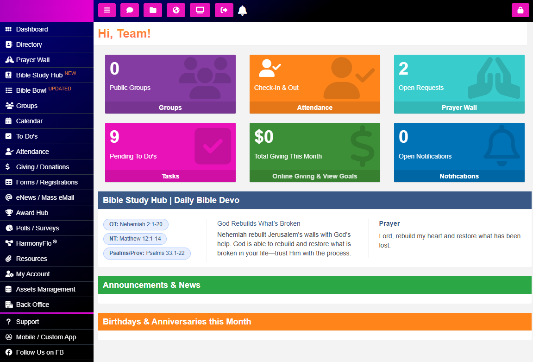Click the monitor/display icon in the toolbar
Screen dimensions: 533x362
[x=200, y=10]
